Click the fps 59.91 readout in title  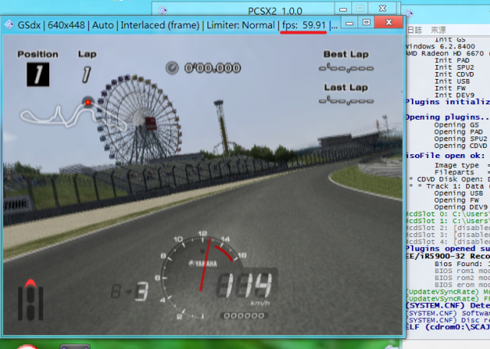(x=304, y=25)
